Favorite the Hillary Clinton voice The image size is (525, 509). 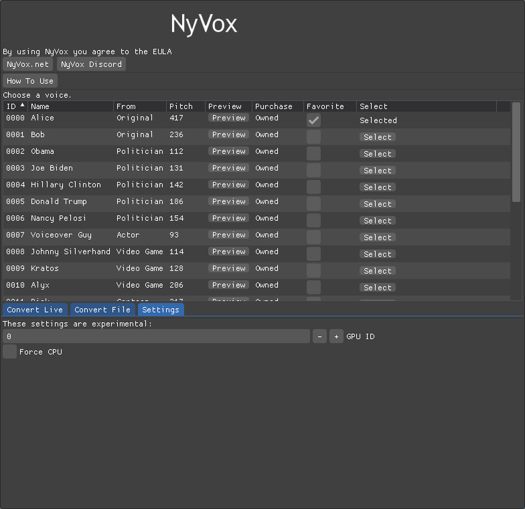(313, 188)
